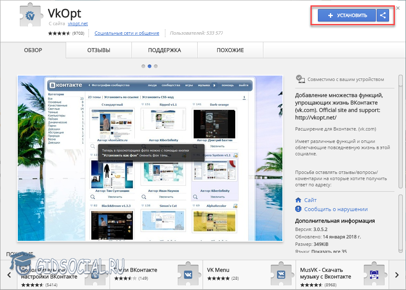This screenshot has height=290, width=406.
Task: Click the VK Menu extension icon
Action: pyautogui.click(x=281, y=275)
